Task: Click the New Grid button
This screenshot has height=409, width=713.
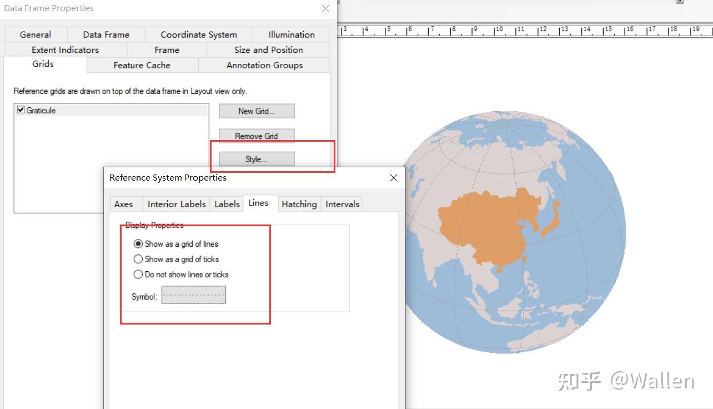Action: click(x=256, y=111)
